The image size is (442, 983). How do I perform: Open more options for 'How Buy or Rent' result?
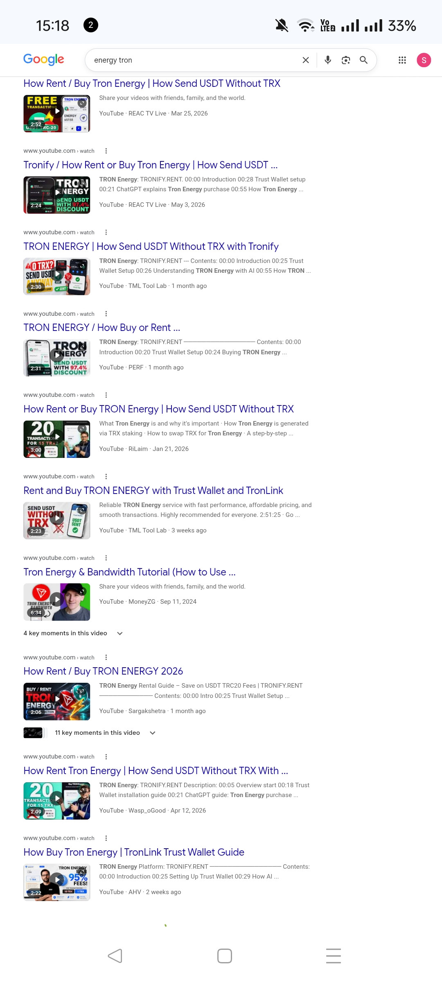click(x=106, y=314)
